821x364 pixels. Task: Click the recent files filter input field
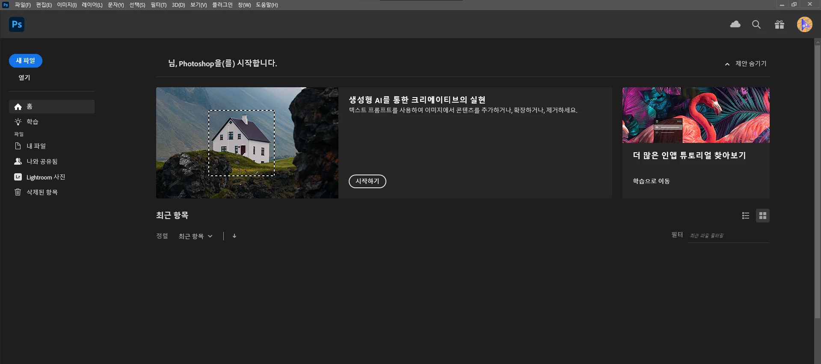click(x=728, y=236)
